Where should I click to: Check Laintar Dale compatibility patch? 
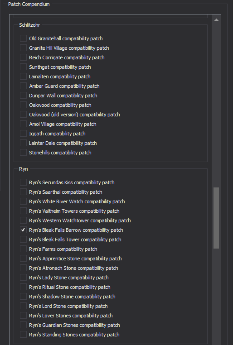[x=23, y=143]
